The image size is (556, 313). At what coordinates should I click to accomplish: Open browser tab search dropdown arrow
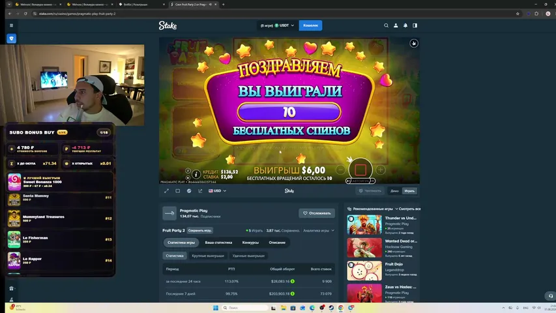click(9, 5)
